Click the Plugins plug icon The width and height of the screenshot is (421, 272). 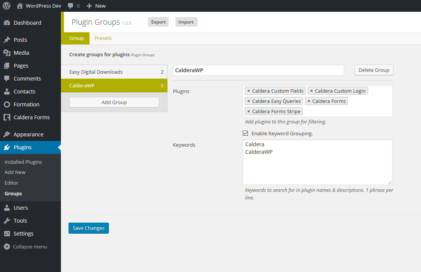7,147
